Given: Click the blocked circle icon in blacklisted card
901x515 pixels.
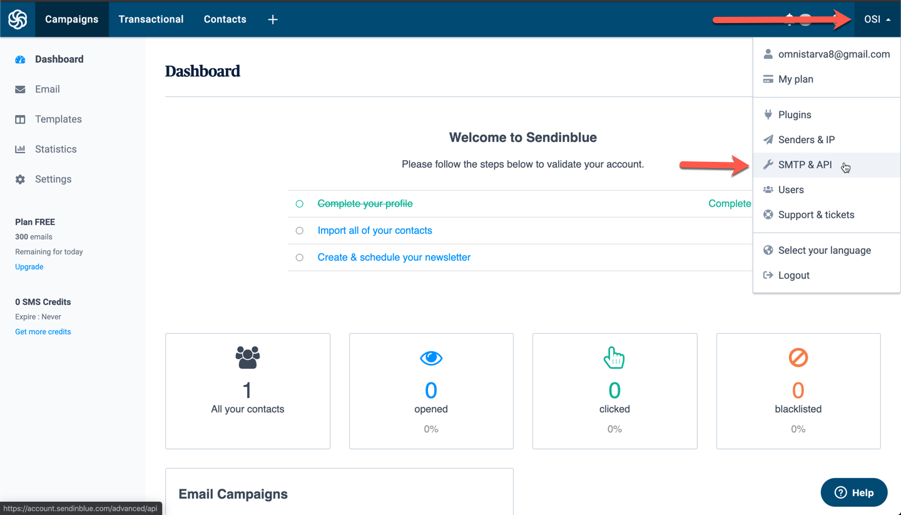Looking at the screenshot, I should click(x=798, y=357).
